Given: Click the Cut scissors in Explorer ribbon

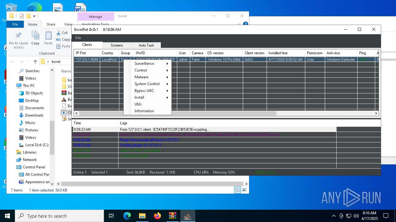Looking at the screenshot, I should [59, 33].
